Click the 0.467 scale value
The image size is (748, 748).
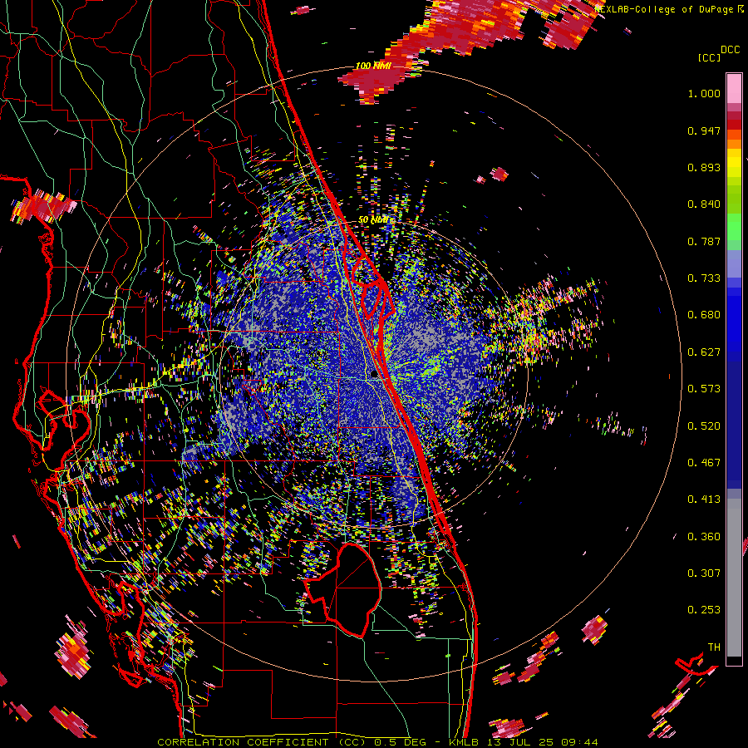point(704,463)
